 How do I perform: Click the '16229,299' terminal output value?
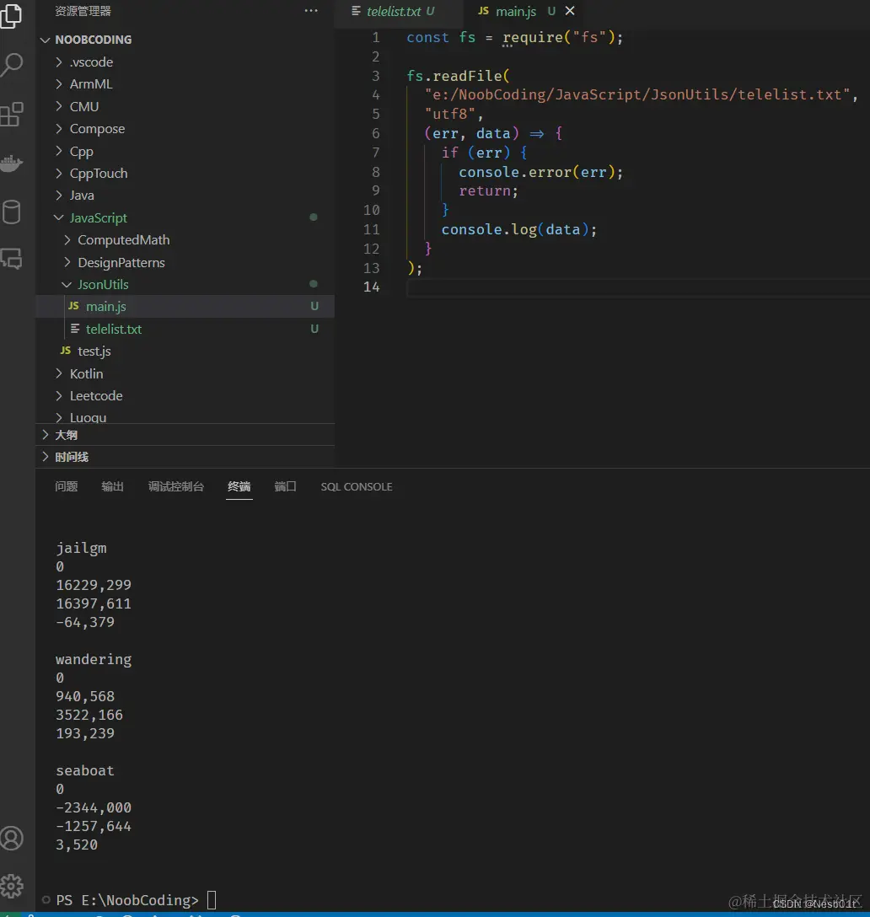(x=94, y=585)
